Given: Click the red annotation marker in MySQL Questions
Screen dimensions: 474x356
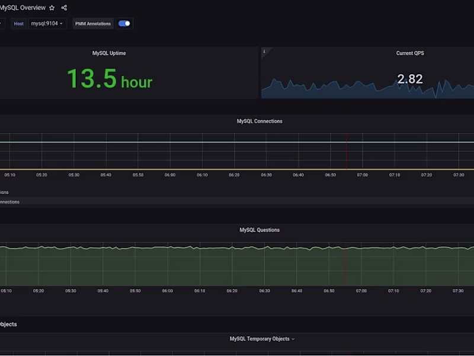Looking at the screenshot, I should click(x=345, y=264).
